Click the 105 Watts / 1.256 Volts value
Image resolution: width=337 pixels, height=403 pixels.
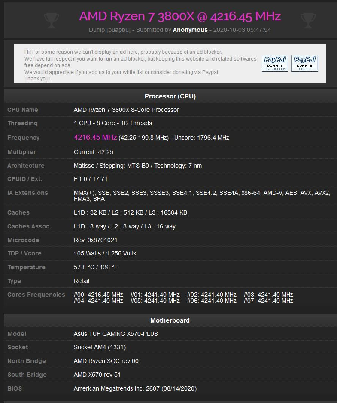coord(105,253)
